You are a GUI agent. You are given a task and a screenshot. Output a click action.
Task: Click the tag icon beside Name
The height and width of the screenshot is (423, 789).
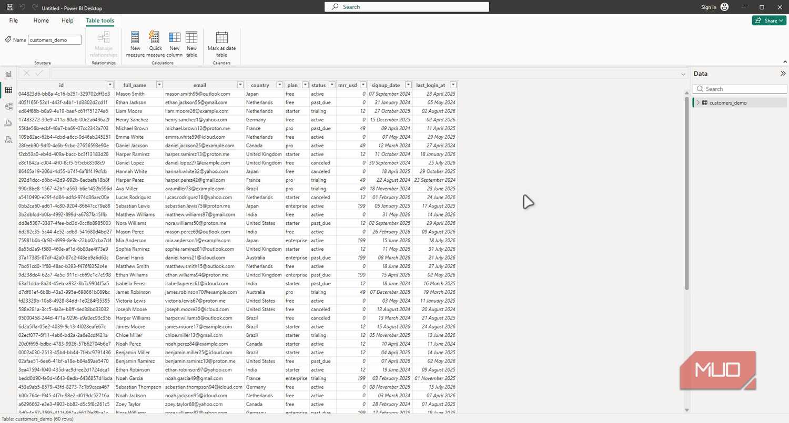click(x=8, y=39)
